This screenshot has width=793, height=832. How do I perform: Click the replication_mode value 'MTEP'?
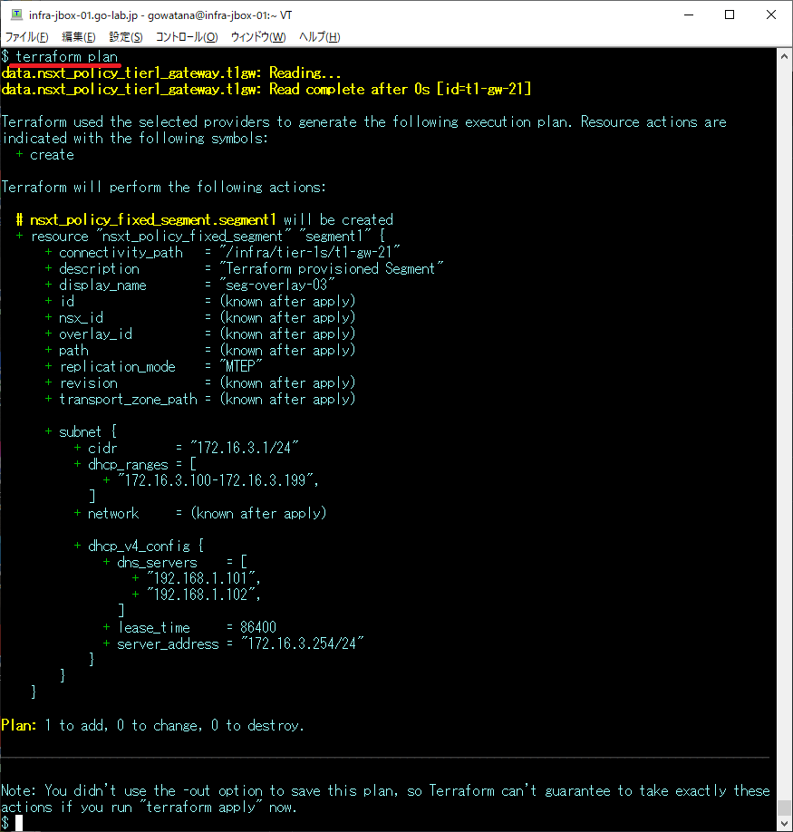tap(241, 367)
